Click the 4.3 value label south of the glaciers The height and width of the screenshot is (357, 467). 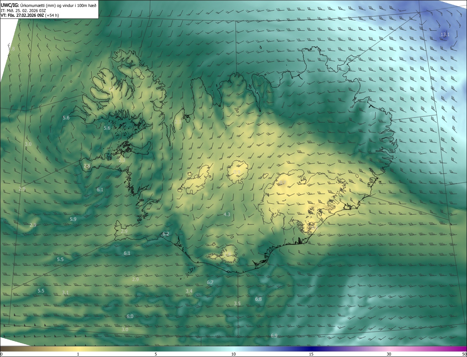[x=227, y=214]
